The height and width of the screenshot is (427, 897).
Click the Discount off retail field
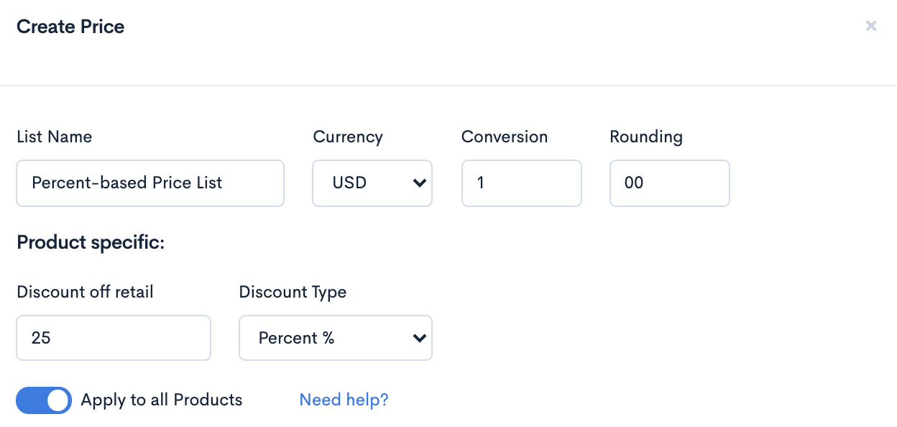114,338
